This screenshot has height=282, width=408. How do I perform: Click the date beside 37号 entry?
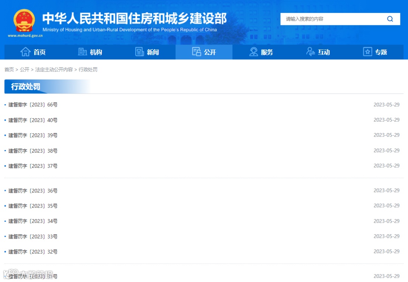386,166
